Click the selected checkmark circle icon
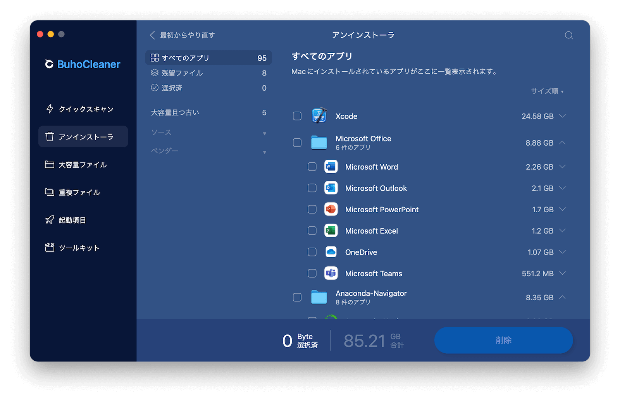The height and width of the screenshot is (401, 620). click(155, 88)
